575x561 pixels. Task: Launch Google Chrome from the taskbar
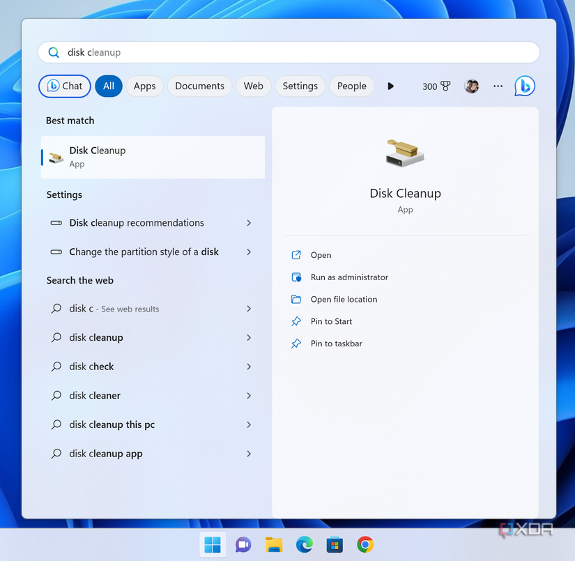[365, 544]
